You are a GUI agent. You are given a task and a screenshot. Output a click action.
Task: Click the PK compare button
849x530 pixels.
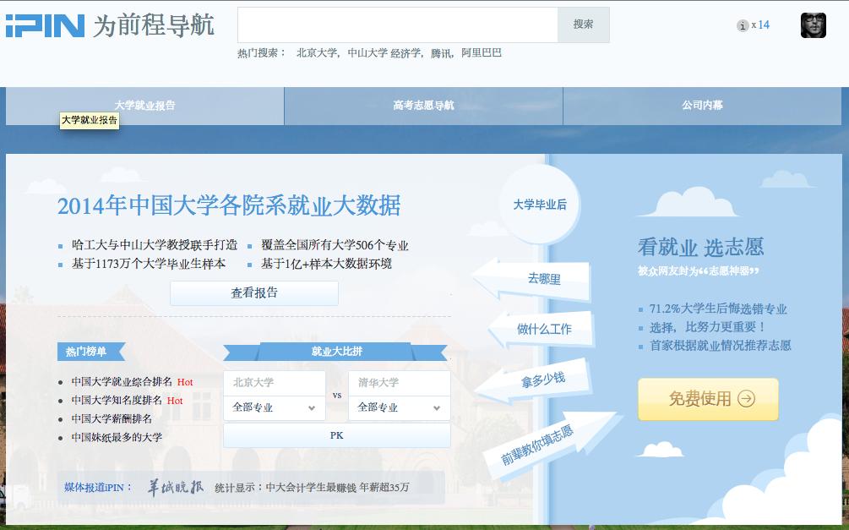(337, 435)
